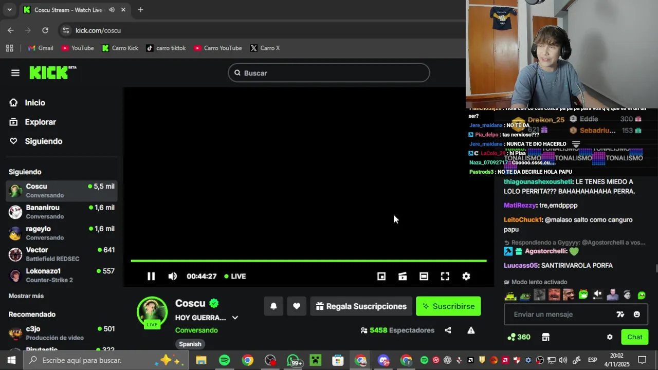Viewport: 658px width, 370px height.
Task: Open the video player settings gear
Action: pyautogui.click(x=466, y=276)
